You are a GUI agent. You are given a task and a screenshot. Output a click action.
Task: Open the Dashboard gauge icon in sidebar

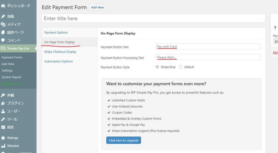(x=3, y=6)
